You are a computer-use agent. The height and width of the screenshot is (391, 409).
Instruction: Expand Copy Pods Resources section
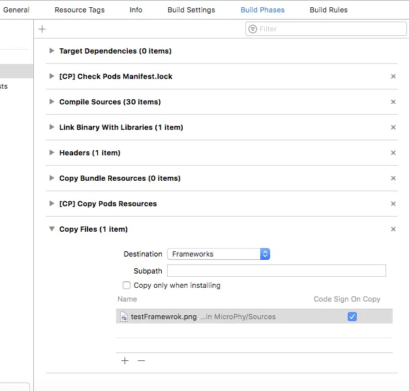pos(52,203)
